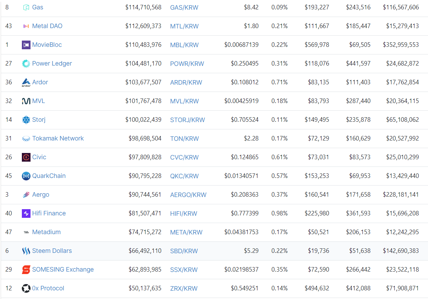428x299 pixels.
Task: Select Hifi Finance spread 0.98%
Action: pos(280,213)
